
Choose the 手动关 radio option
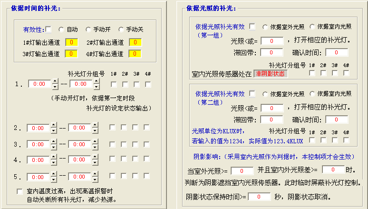point(121,29)
